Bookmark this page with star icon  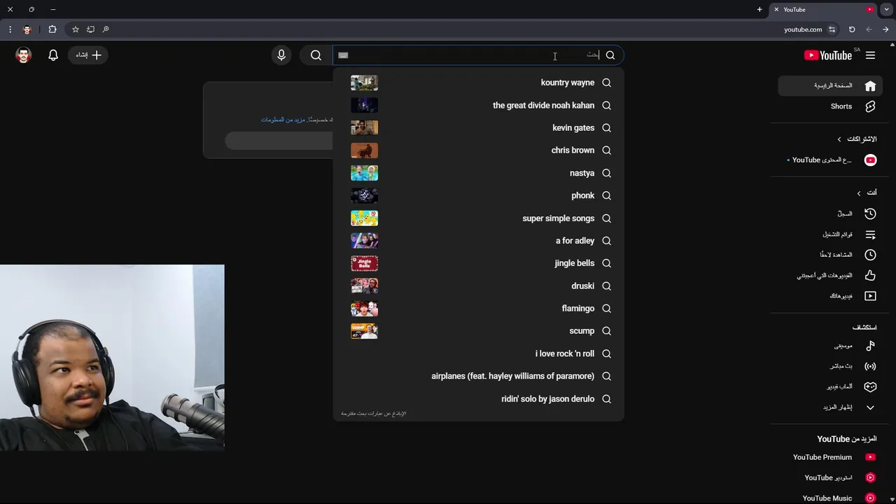point(76,29)
